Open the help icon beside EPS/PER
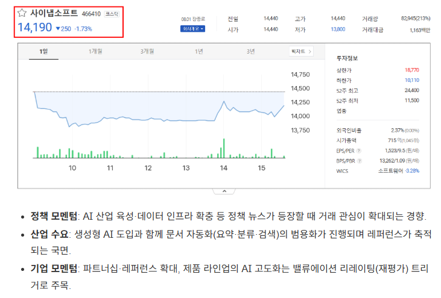This screenshot has width=441, height=298. tap(358, 151)
